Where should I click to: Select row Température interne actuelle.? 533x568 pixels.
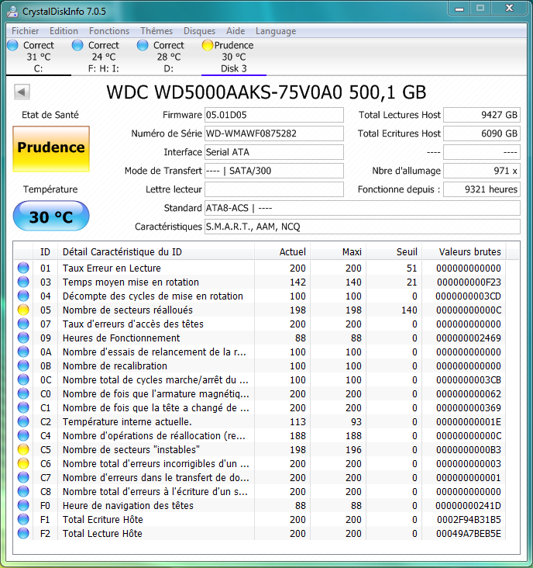coord(260,421)
